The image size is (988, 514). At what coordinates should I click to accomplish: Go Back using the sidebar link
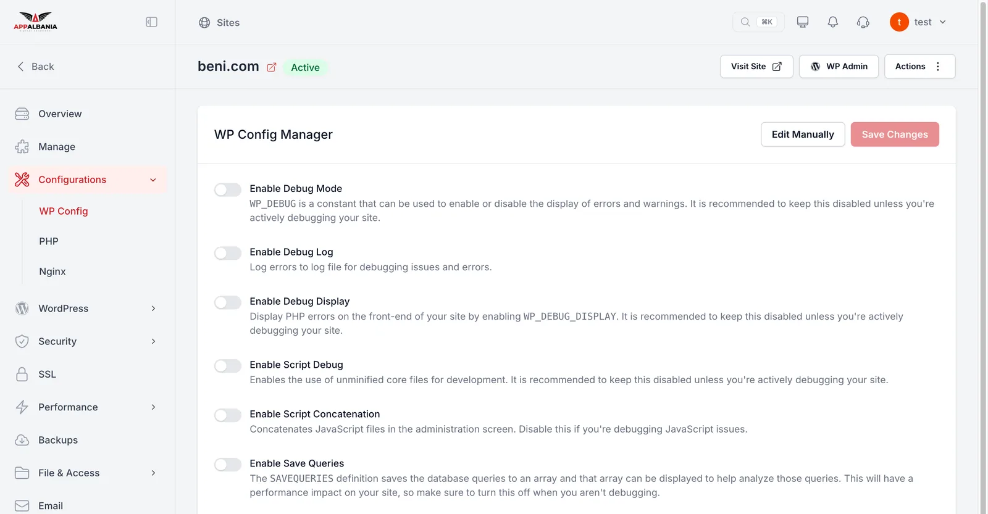[36, 67]
